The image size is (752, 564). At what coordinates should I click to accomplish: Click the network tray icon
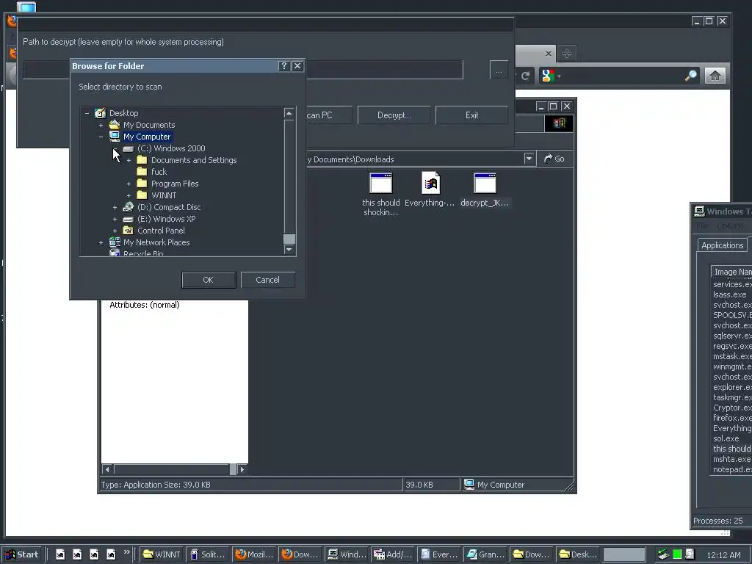click(x=663, y=554)
